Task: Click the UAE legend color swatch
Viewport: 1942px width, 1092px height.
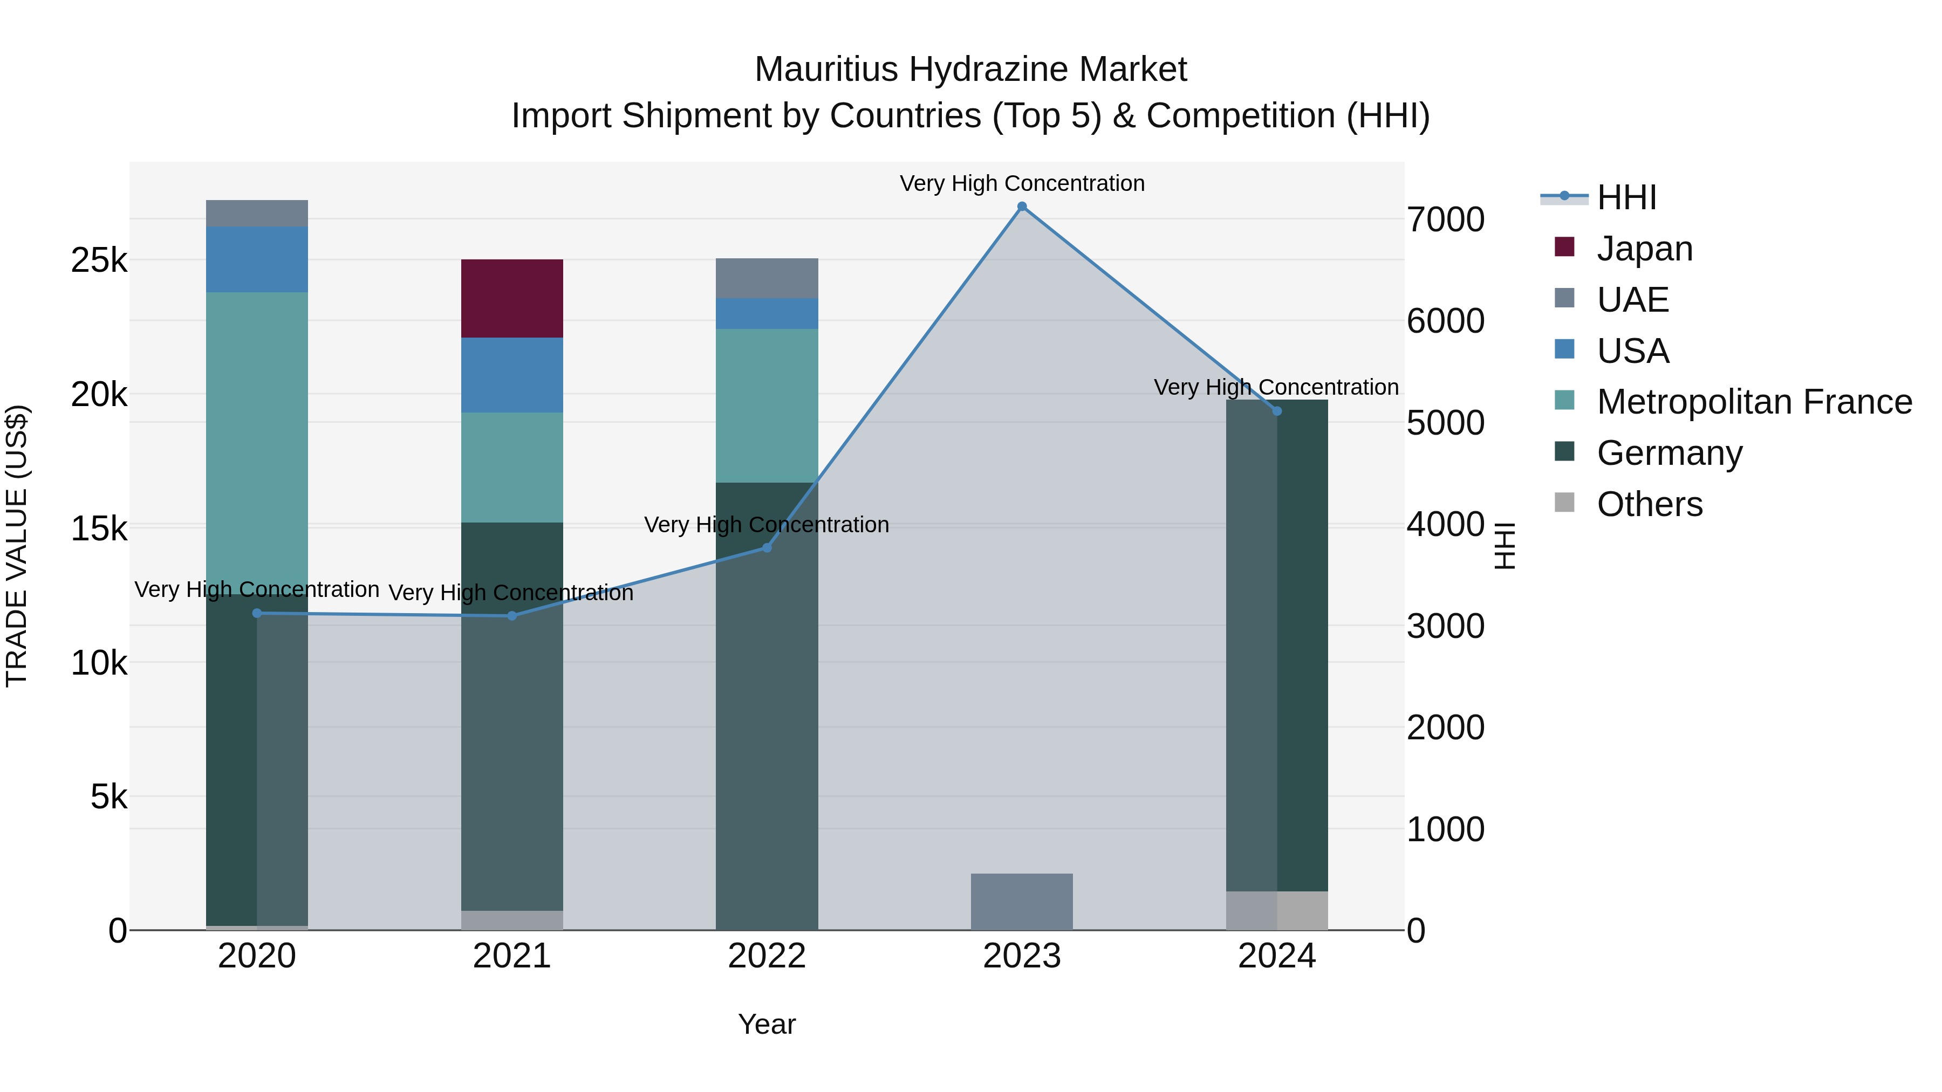Action: (1564, 298)
